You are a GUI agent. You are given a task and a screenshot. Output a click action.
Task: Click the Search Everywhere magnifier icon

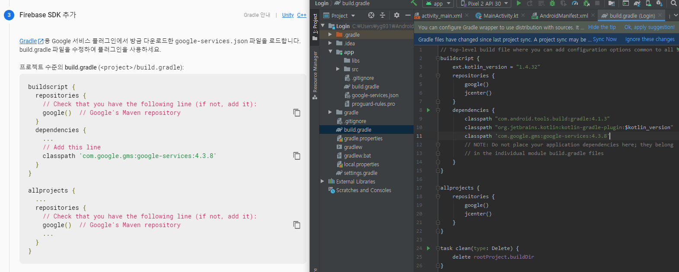[x=673, y=3]
